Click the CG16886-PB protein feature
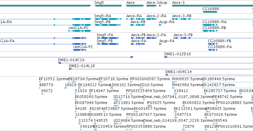The image size is (253, 131). (x=213, y=44)
